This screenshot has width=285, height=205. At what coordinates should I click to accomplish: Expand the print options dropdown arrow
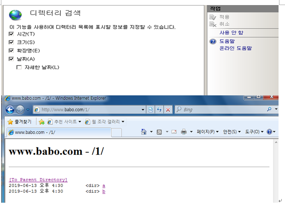tap(191, 132)
